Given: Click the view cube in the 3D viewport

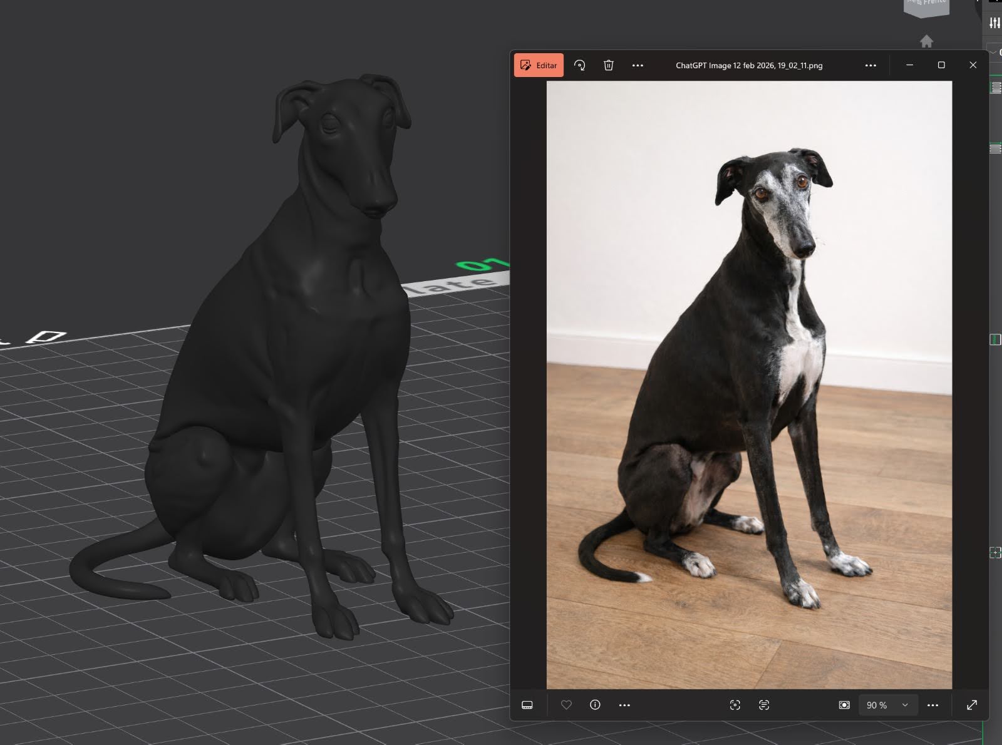Looking at the screenshot, I should coord(927,8).
